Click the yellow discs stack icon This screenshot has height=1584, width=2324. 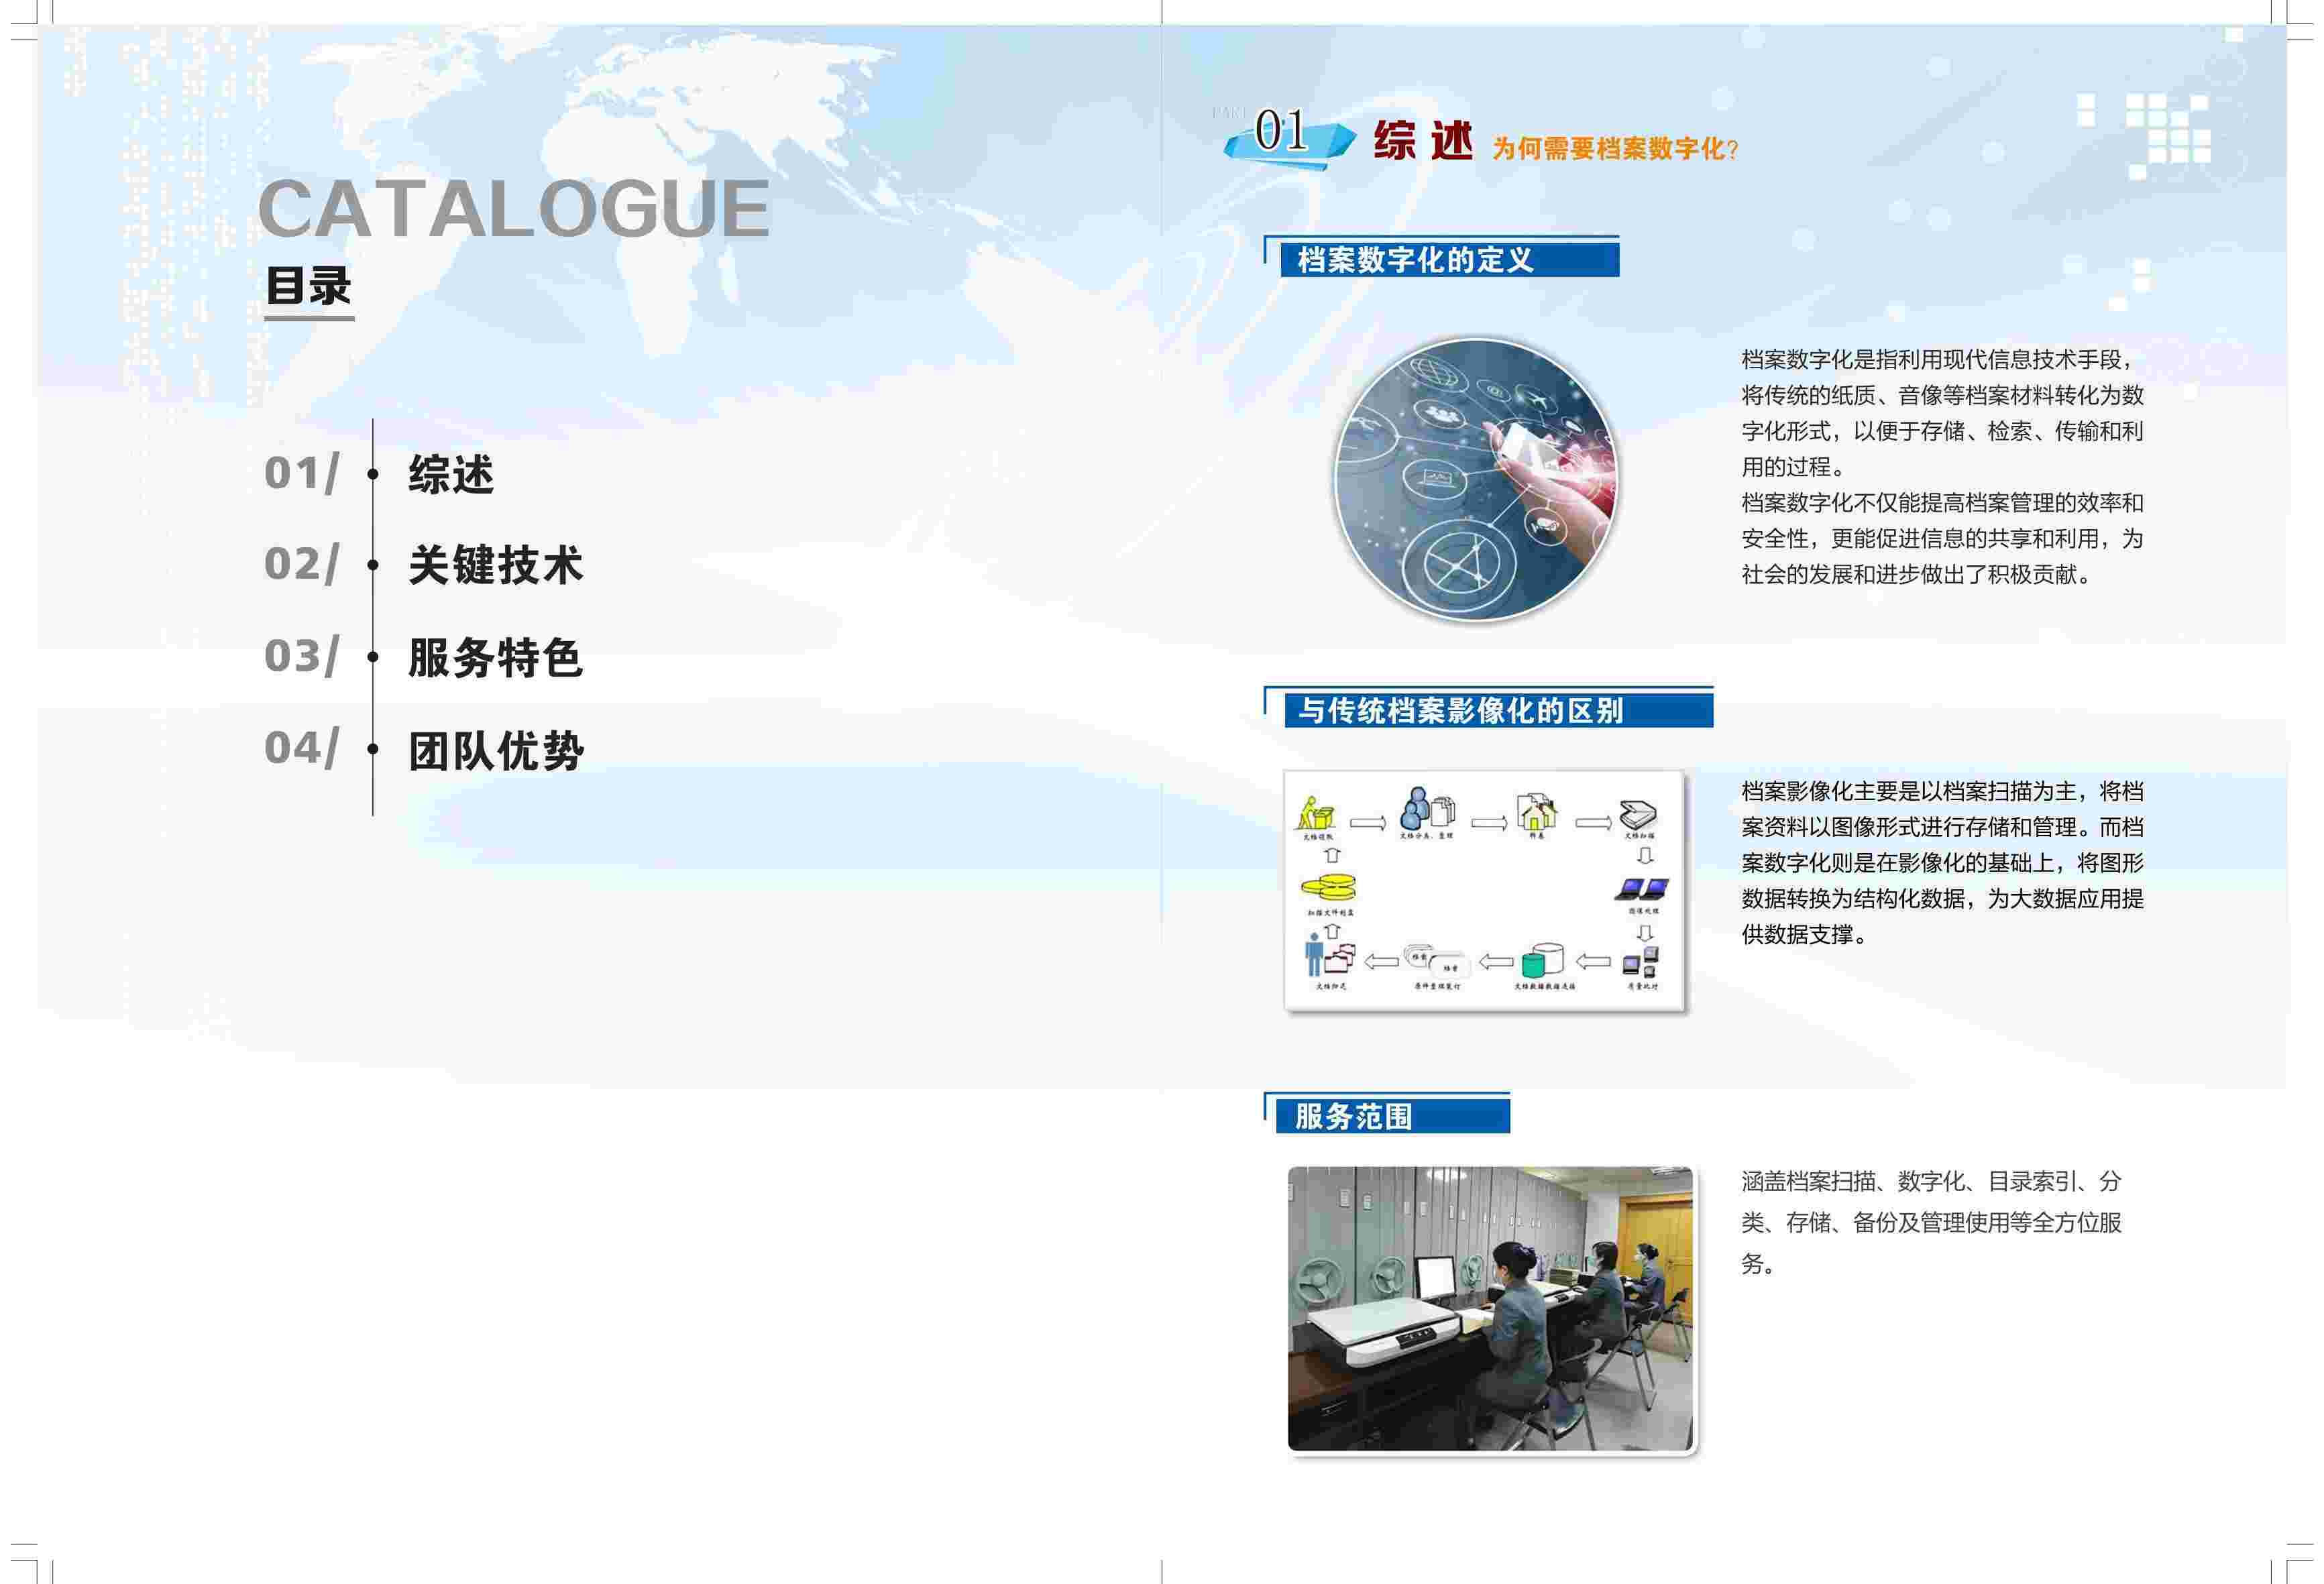click(1328, 887)
